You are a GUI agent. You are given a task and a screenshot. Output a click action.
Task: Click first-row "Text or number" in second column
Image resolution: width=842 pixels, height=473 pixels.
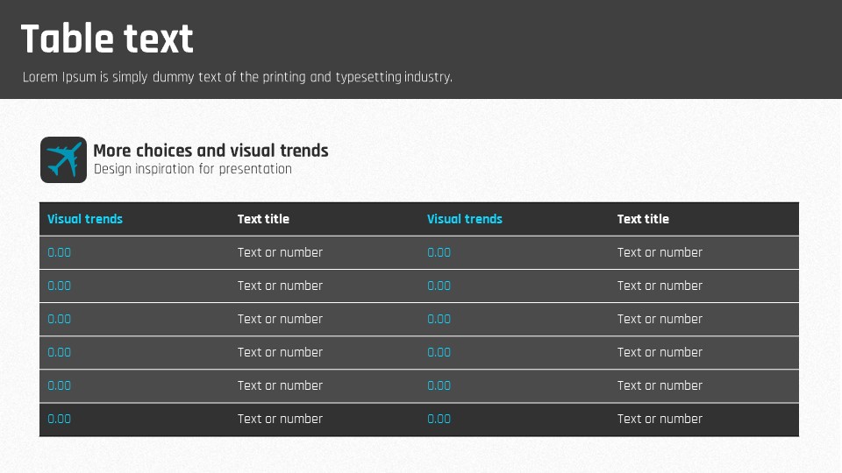280,252
